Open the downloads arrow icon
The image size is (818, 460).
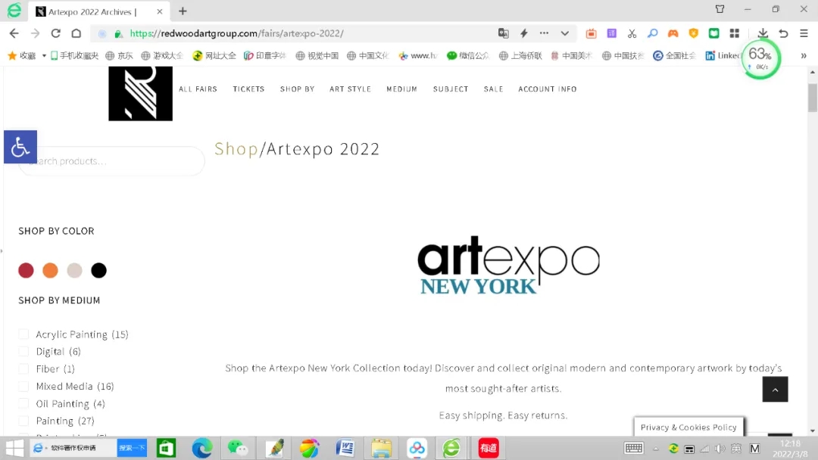click(763, 33)
